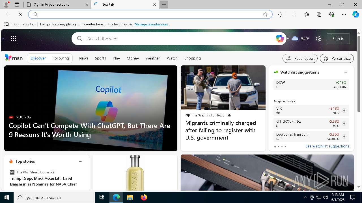Select the DOW watchlist row
Viewport: 362px width, 203px height.
(311, 85)
